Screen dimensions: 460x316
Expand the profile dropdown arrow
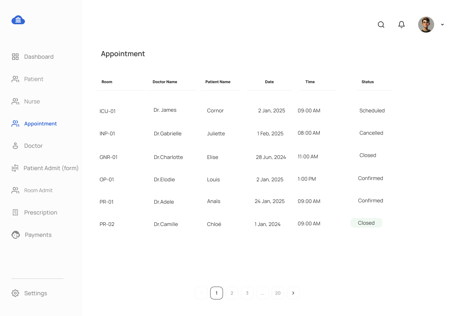(442, 25)
